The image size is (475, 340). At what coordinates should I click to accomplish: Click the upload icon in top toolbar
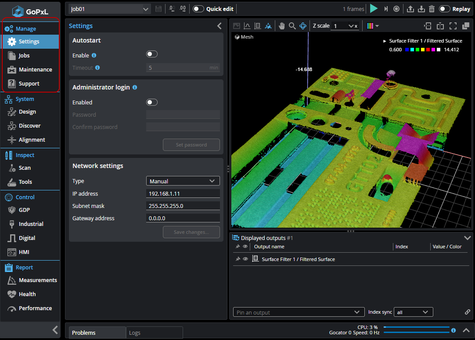[x=410, y=9]
